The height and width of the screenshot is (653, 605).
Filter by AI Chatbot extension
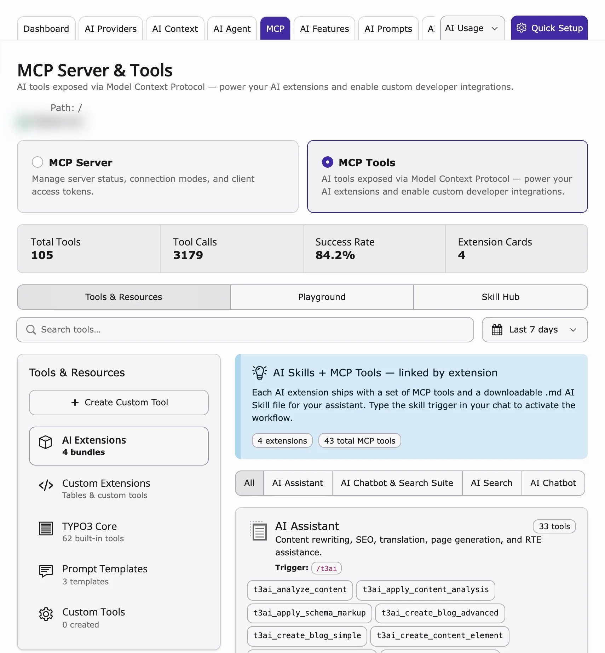(x=553, y=483)
